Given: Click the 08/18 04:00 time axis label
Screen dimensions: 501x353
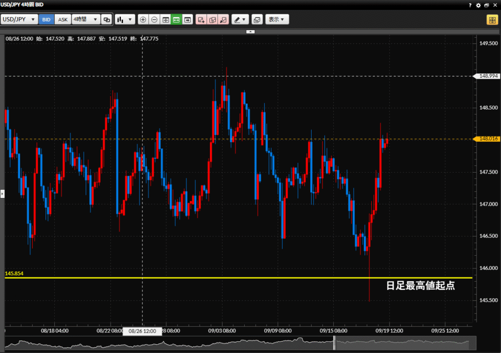Looking at the screenshot, I should click(x=55, y=331).
